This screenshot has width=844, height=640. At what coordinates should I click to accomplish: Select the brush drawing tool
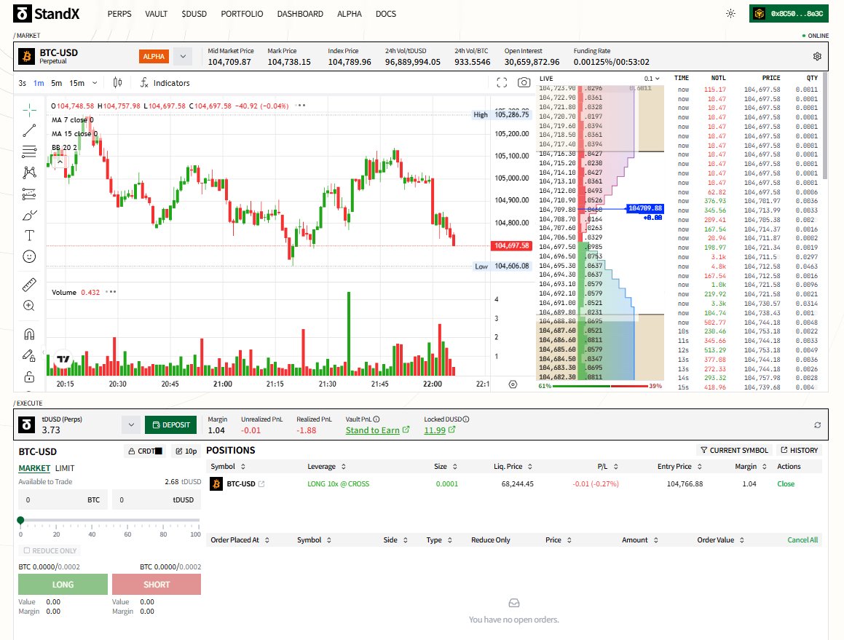coord(30,215)
